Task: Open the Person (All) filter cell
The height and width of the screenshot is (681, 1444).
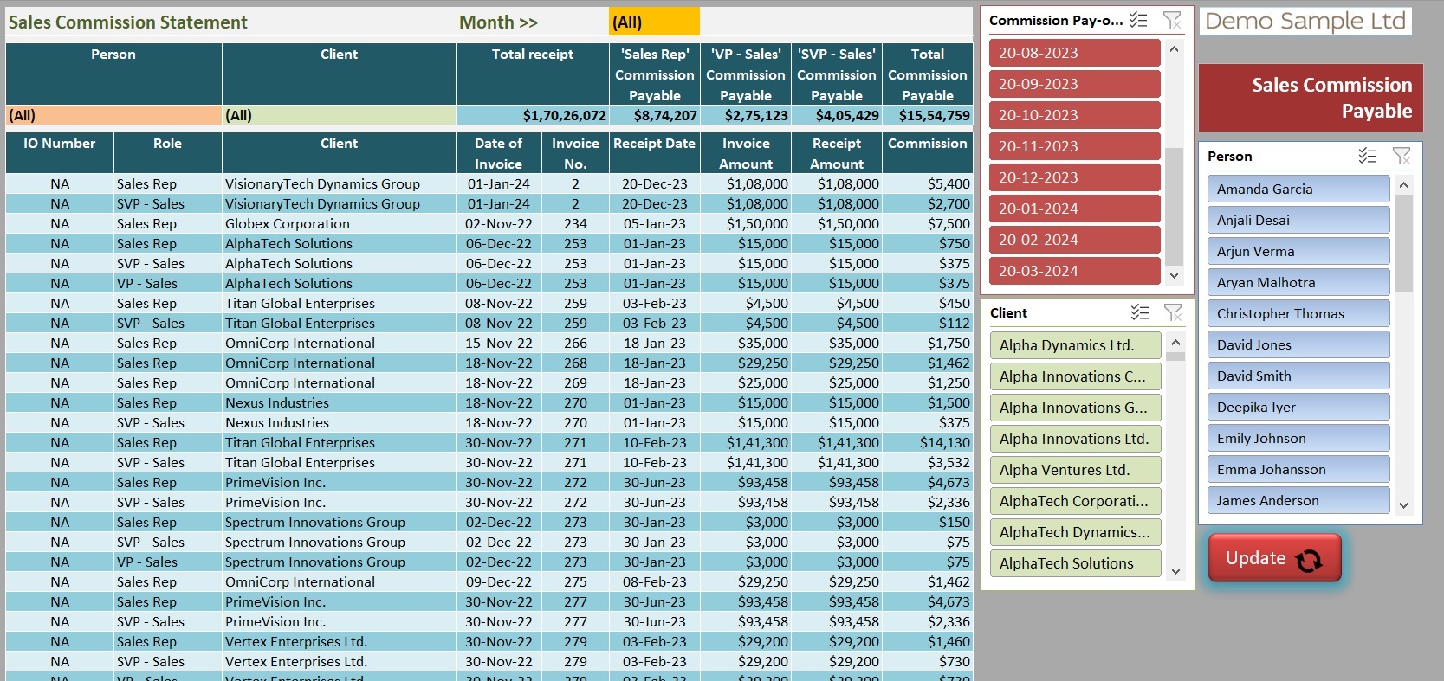Action: pos(113,115)
